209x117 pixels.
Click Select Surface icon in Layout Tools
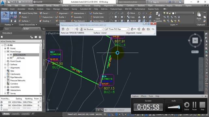pos(68,29)
